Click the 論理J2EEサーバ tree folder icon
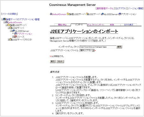 pyautogui.click(x=9, y=25)
